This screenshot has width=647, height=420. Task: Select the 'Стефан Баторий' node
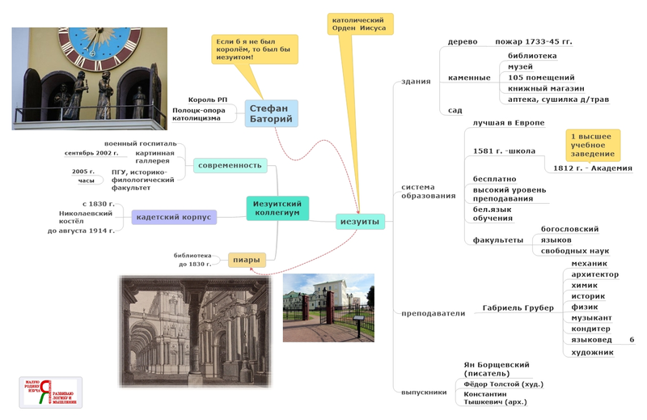coord(271,113)
